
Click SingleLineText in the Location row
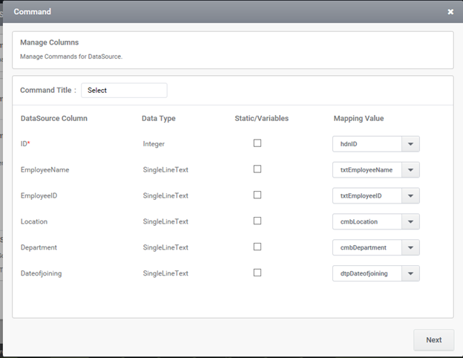[165, 221]
